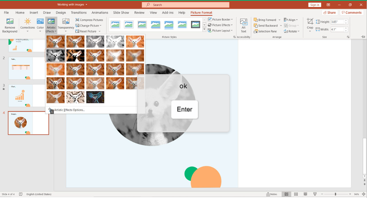The height and width of the screenshot is (198, 367).
Task: Switch to the Insert tab
Action: point(34,13)
